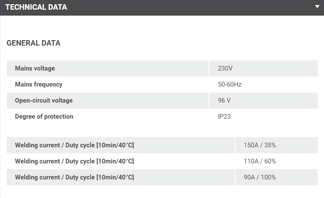This screenshot has width=324, height=198.
Task: Click Welding current label beside 110A / 60%
Action: (75, 161)
